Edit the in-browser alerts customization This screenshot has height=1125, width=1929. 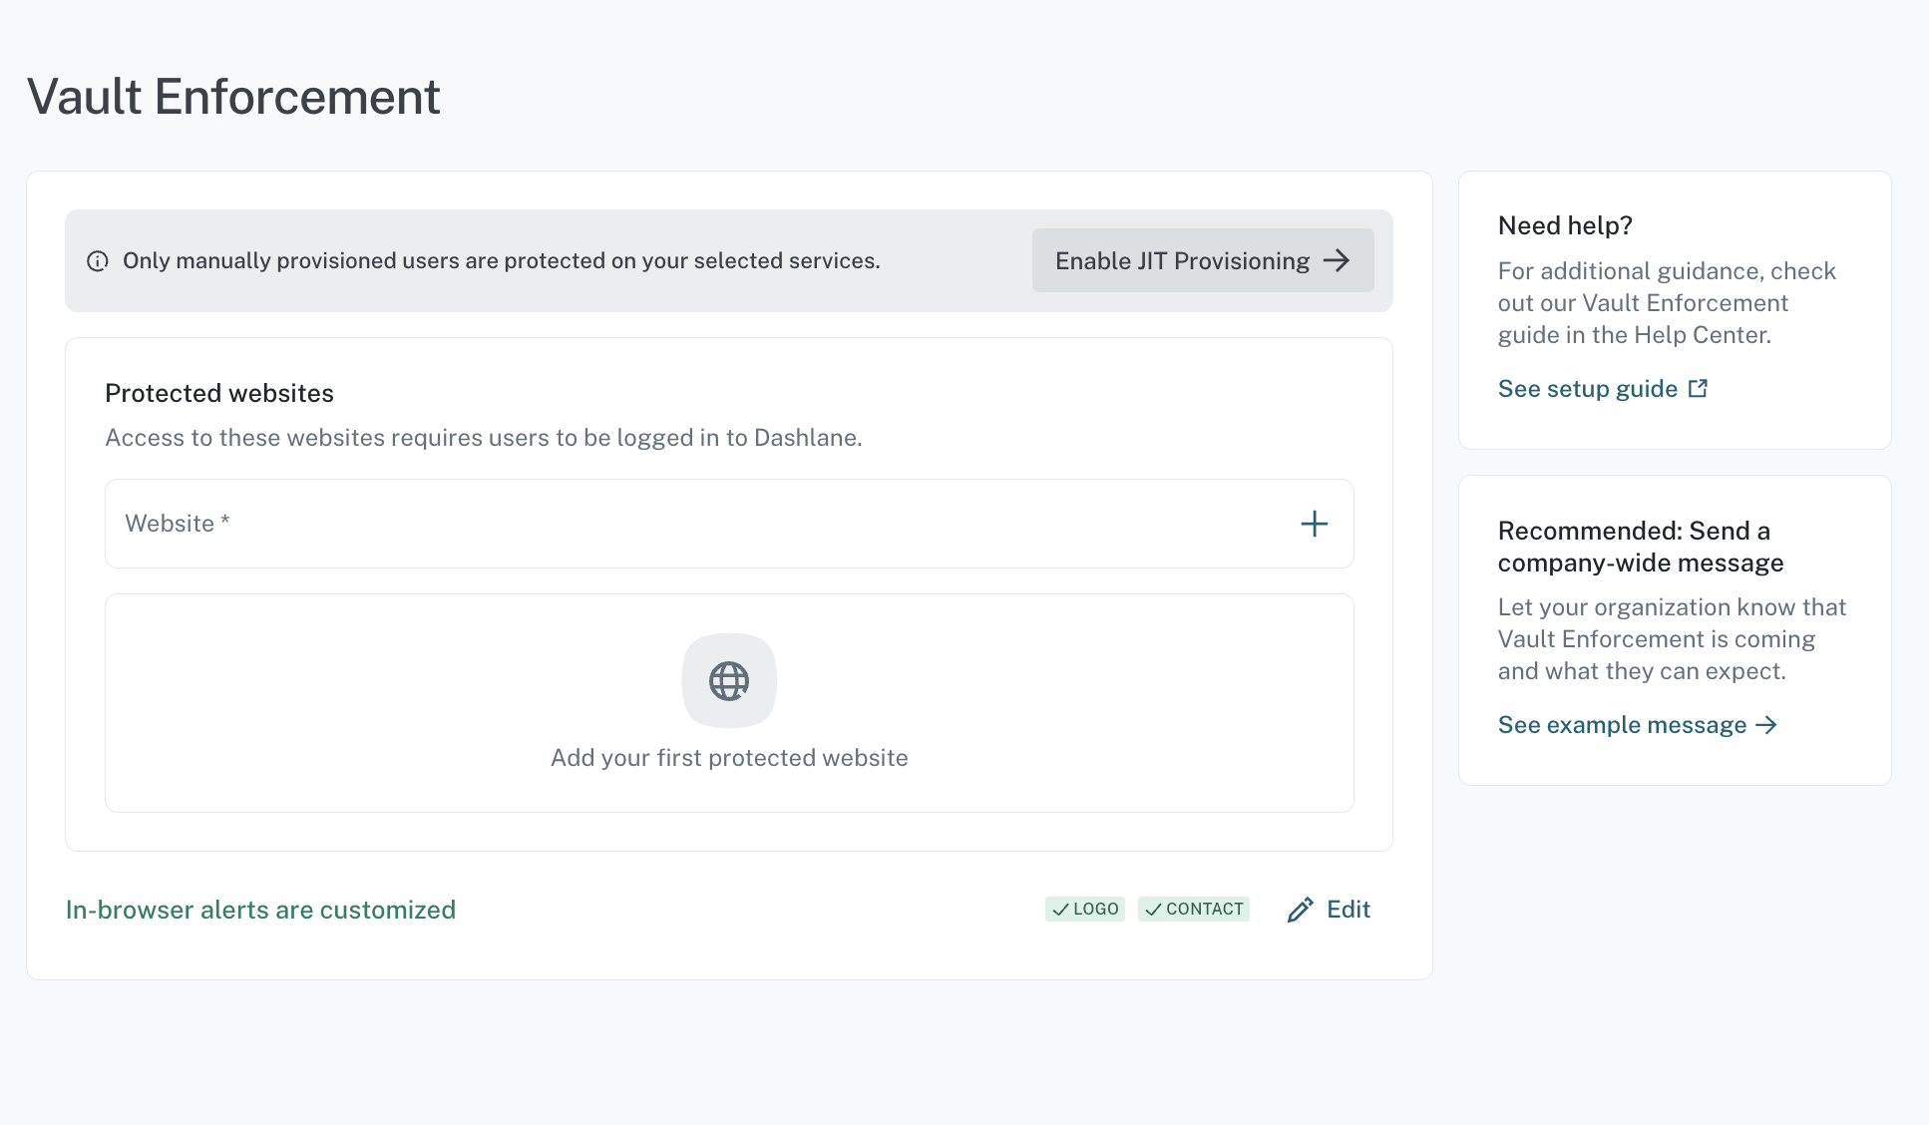(x=1330, y=910)
